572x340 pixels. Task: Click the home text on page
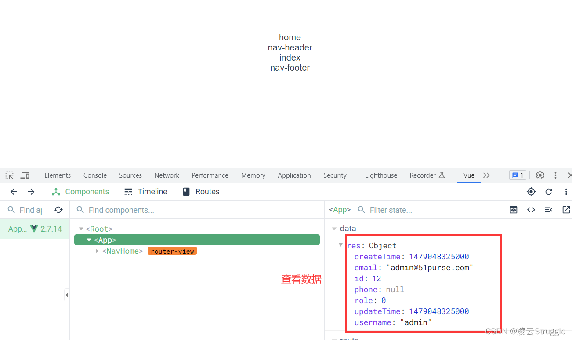point(290,37)
